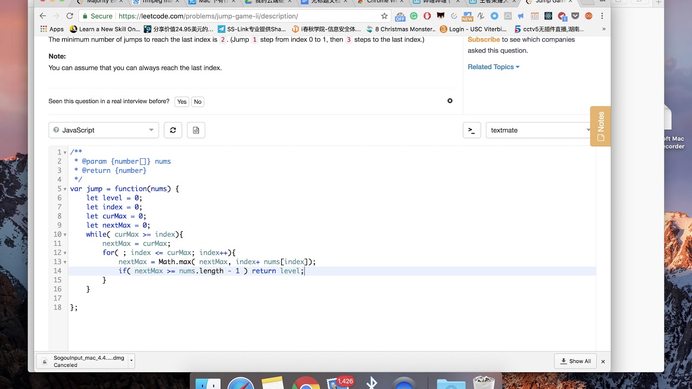Open the Grammarly extension
The width and height of the screenshot is (692, 389).
tap(414, 16)
